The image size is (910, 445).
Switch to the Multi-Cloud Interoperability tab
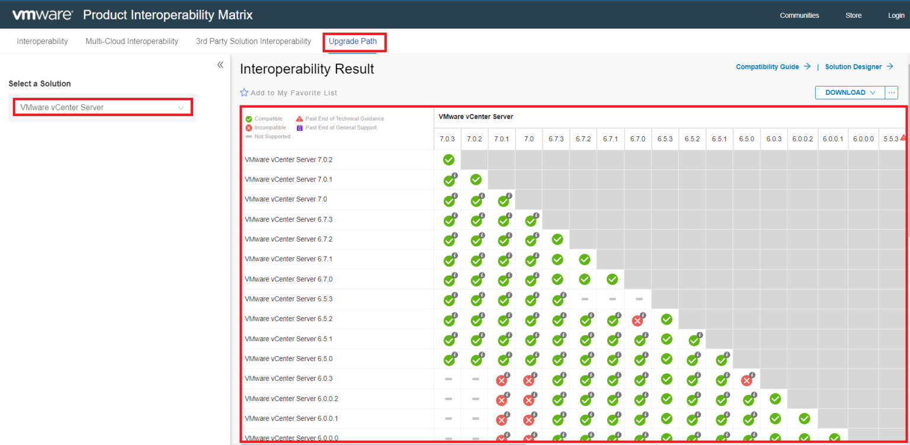coord(132,41)
